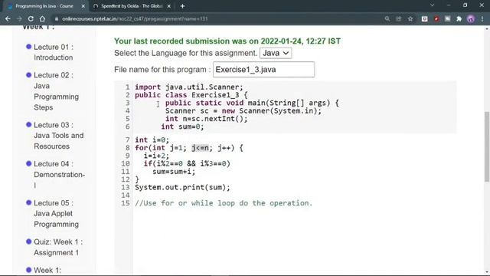Viewport: 490px width, 276px height.
Task: Click the Scanner sc = new Scanner line
Action: [x=243, y=110]
